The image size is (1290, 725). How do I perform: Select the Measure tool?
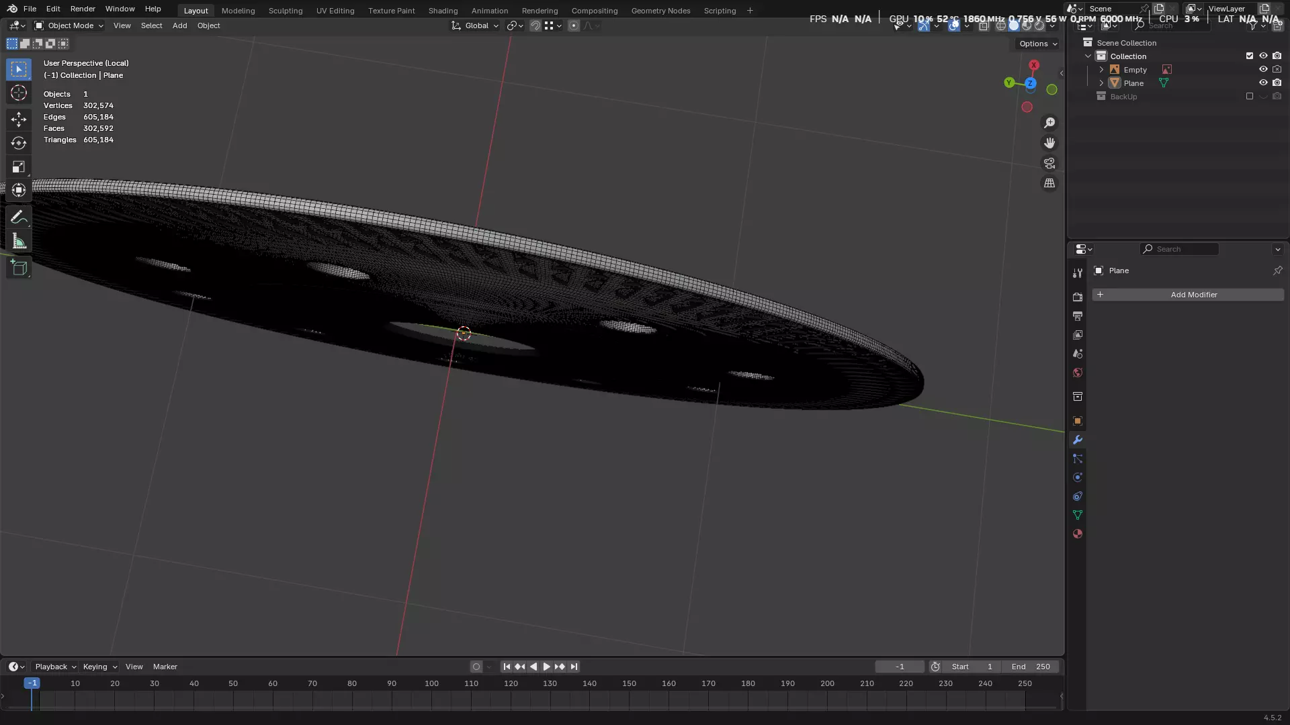pos(19,242)
